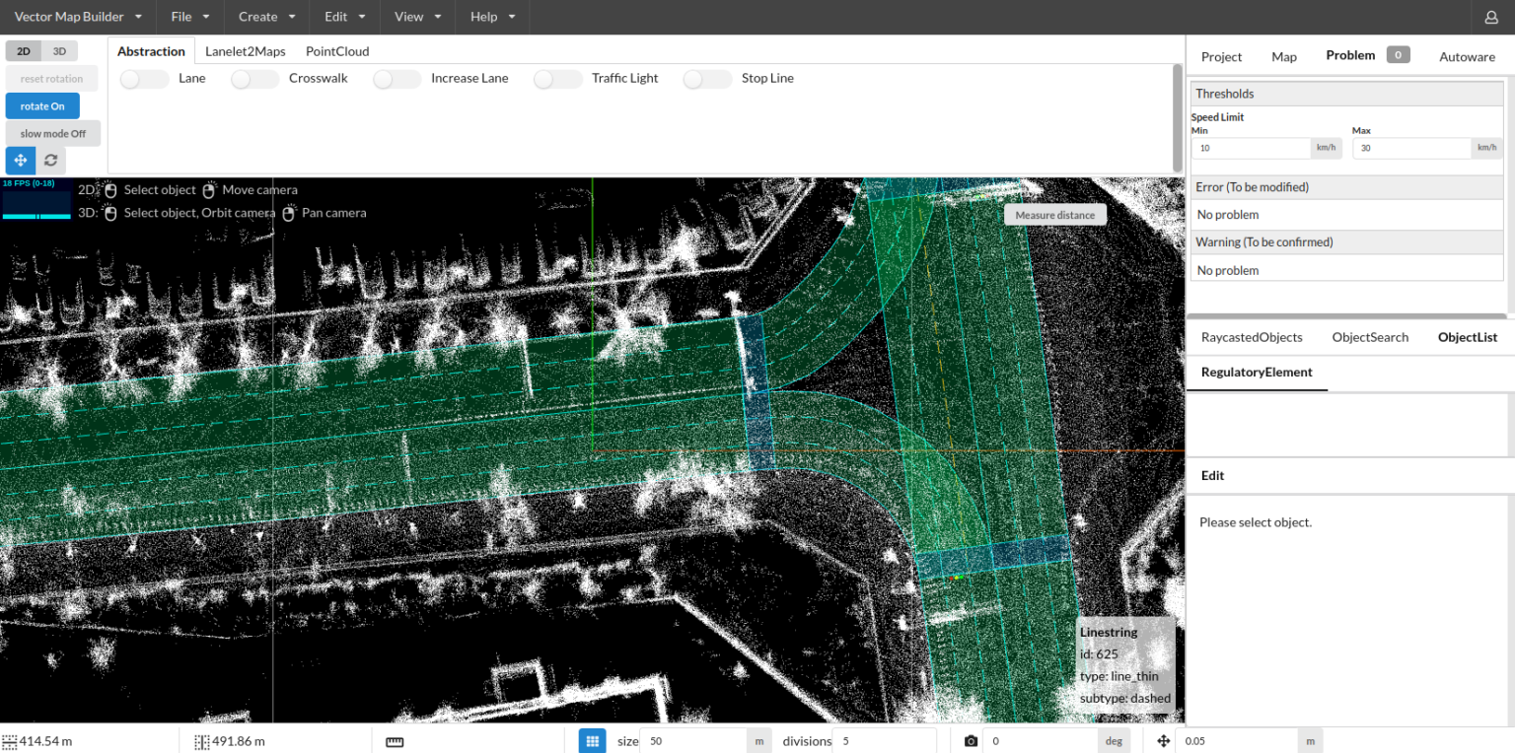Click the rotate On button
The width and height of the screenshot is (1515, 753).
(x=42, y=105)
